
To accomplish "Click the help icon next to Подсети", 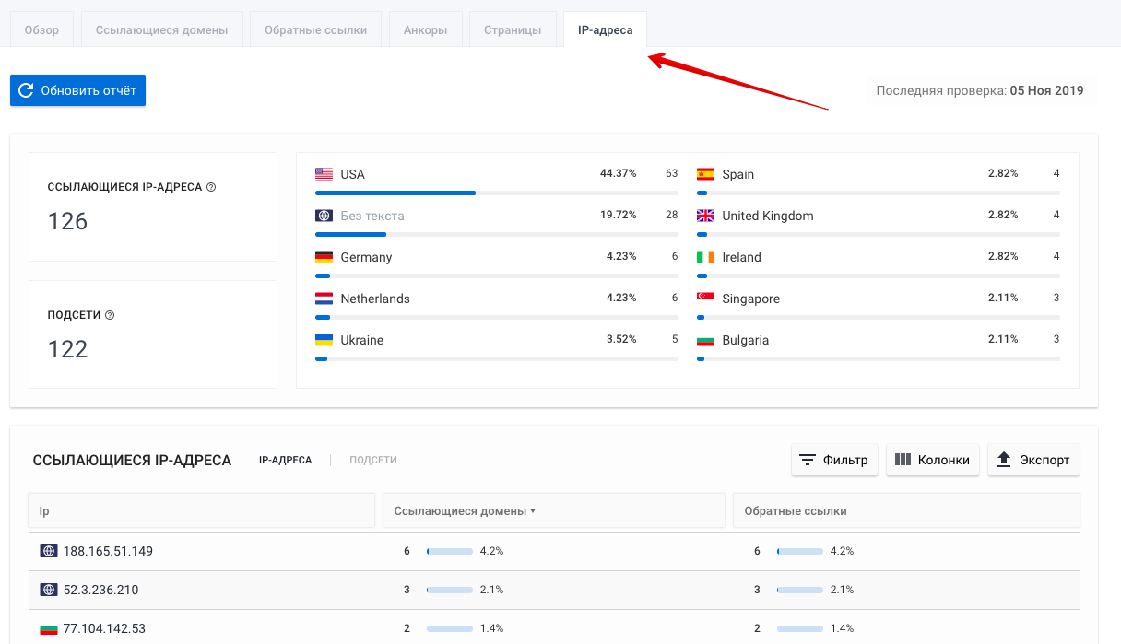I will (110, 315).
